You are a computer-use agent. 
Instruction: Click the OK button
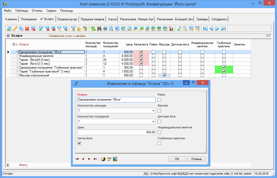click(177, 159)
